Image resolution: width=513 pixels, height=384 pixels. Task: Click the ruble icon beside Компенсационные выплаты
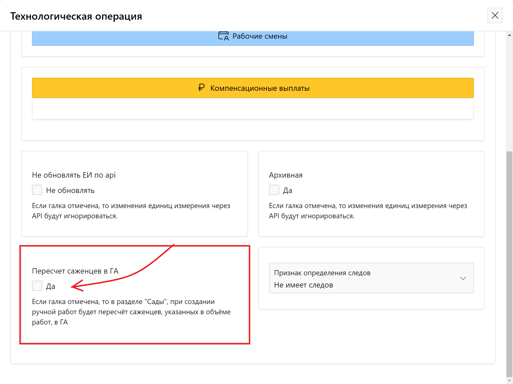[x=201, y=88]
